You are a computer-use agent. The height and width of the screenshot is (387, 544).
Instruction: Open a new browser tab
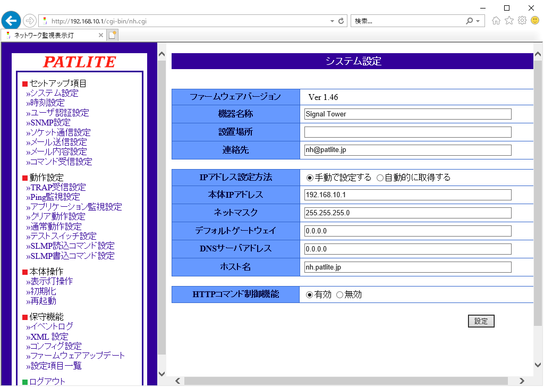tap(113, 35)
